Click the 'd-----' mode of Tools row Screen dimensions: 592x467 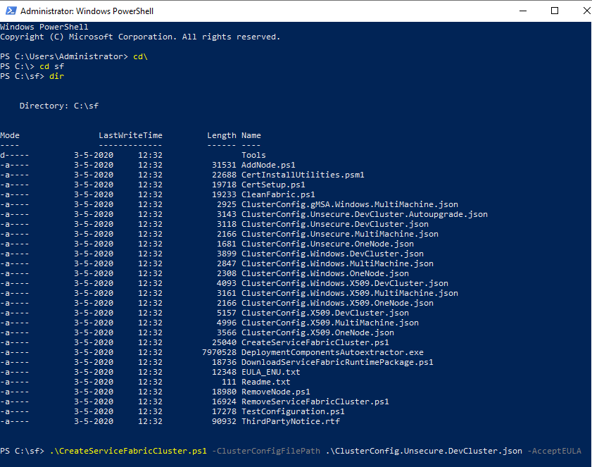(15, 155)
